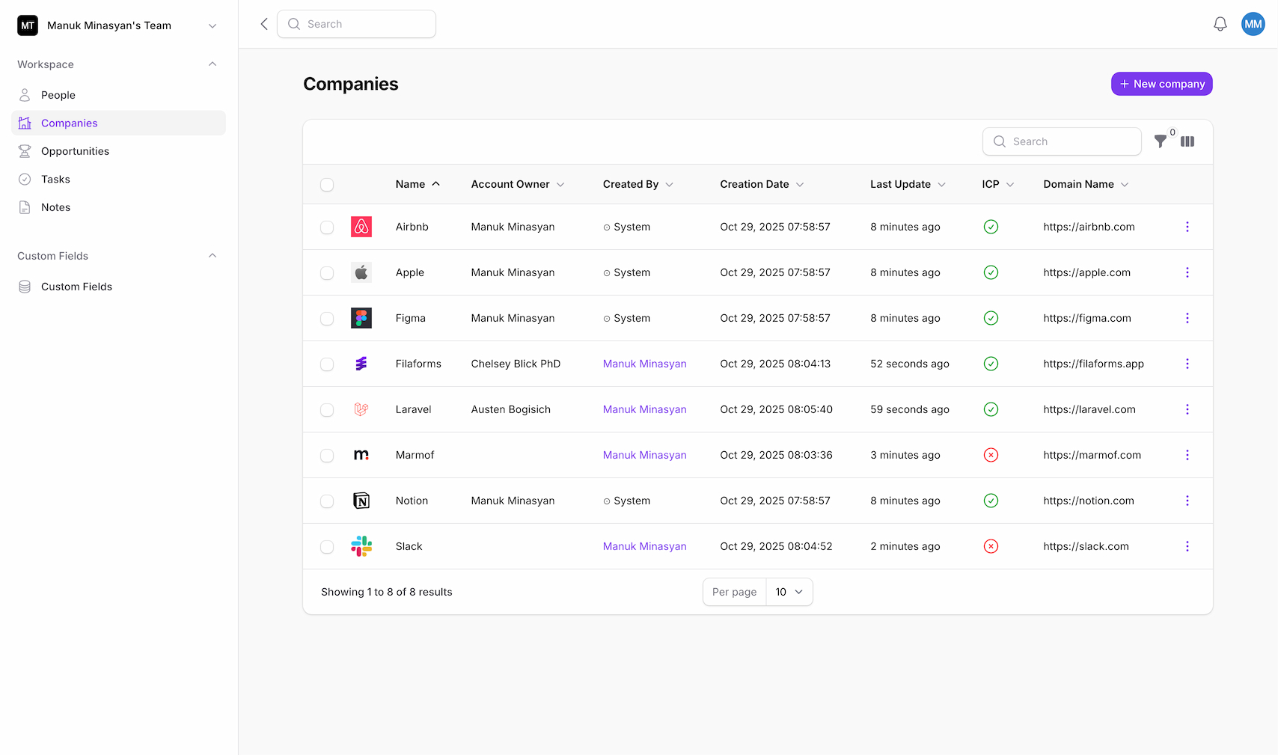Click the green ICP check on Figma row

click(991, 318)
